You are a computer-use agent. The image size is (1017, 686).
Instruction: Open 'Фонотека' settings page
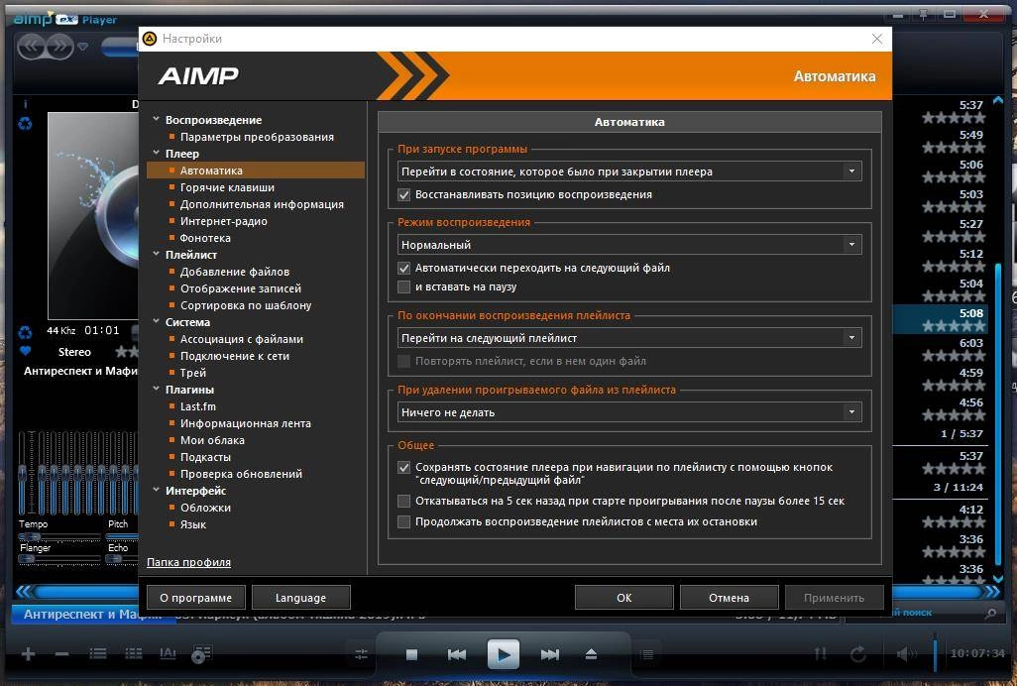pos(205,238)
